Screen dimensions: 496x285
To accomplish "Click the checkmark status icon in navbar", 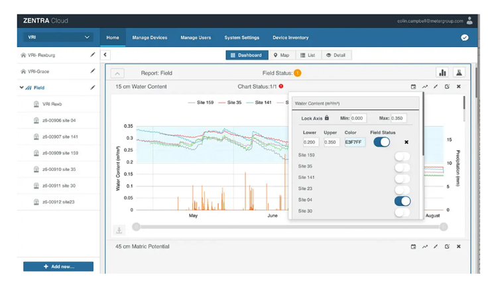I will coord(464,38).
